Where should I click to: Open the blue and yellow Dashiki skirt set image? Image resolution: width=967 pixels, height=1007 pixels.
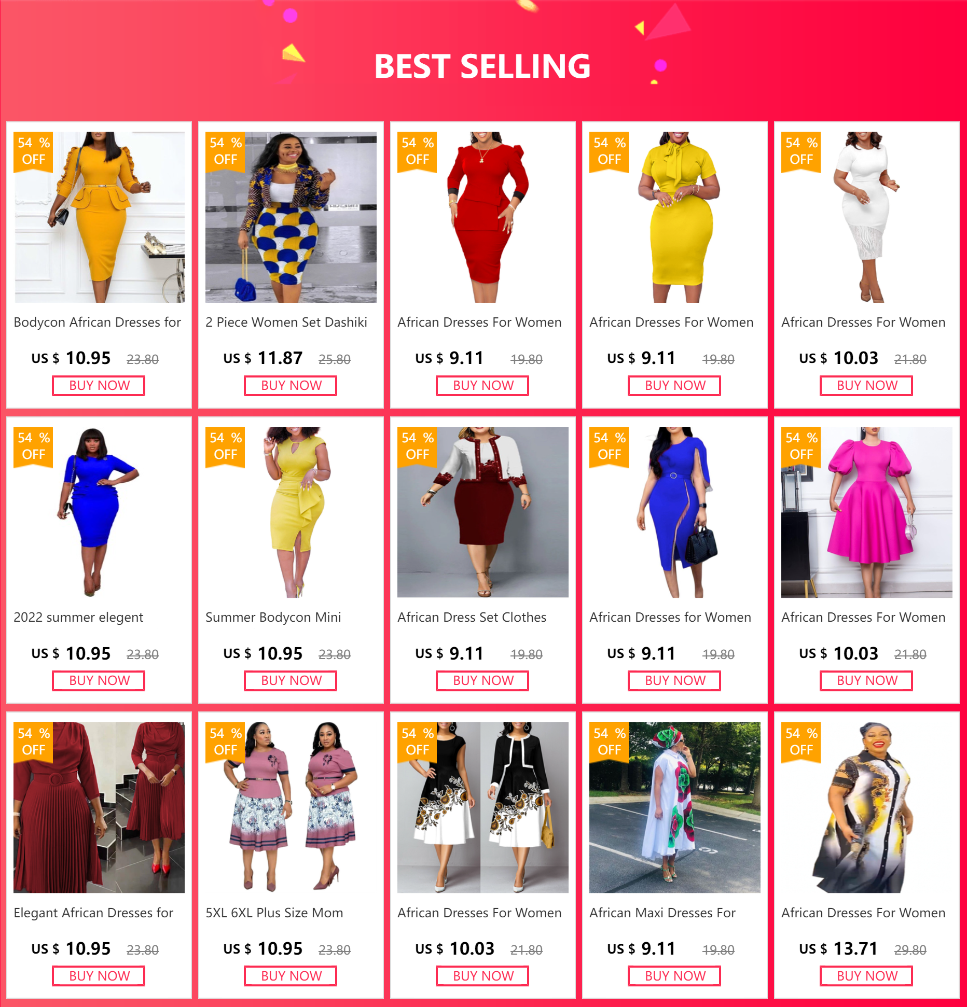[x=291, y=217]
